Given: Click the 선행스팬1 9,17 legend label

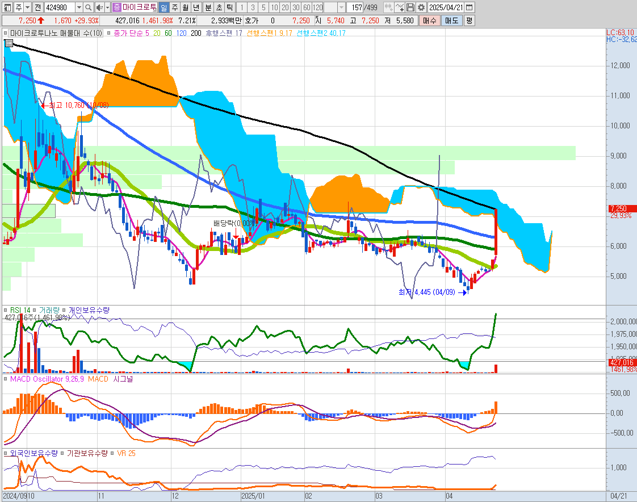Looking at the screenshot, I should [x=269, y=34].
